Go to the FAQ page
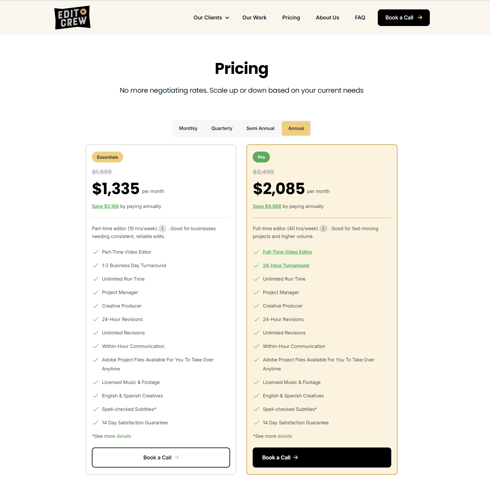The width and height of the screenshot is (490, 481). 360,18
